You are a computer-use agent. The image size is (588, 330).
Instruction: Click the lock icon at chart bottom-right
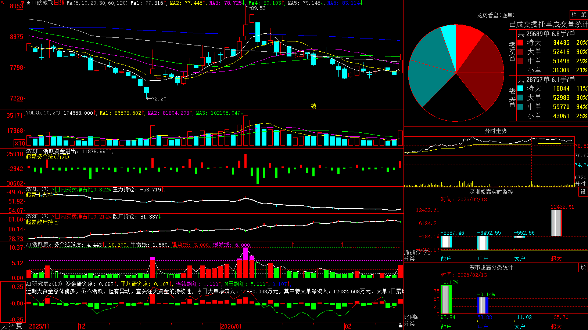click(x=401, y=326)
